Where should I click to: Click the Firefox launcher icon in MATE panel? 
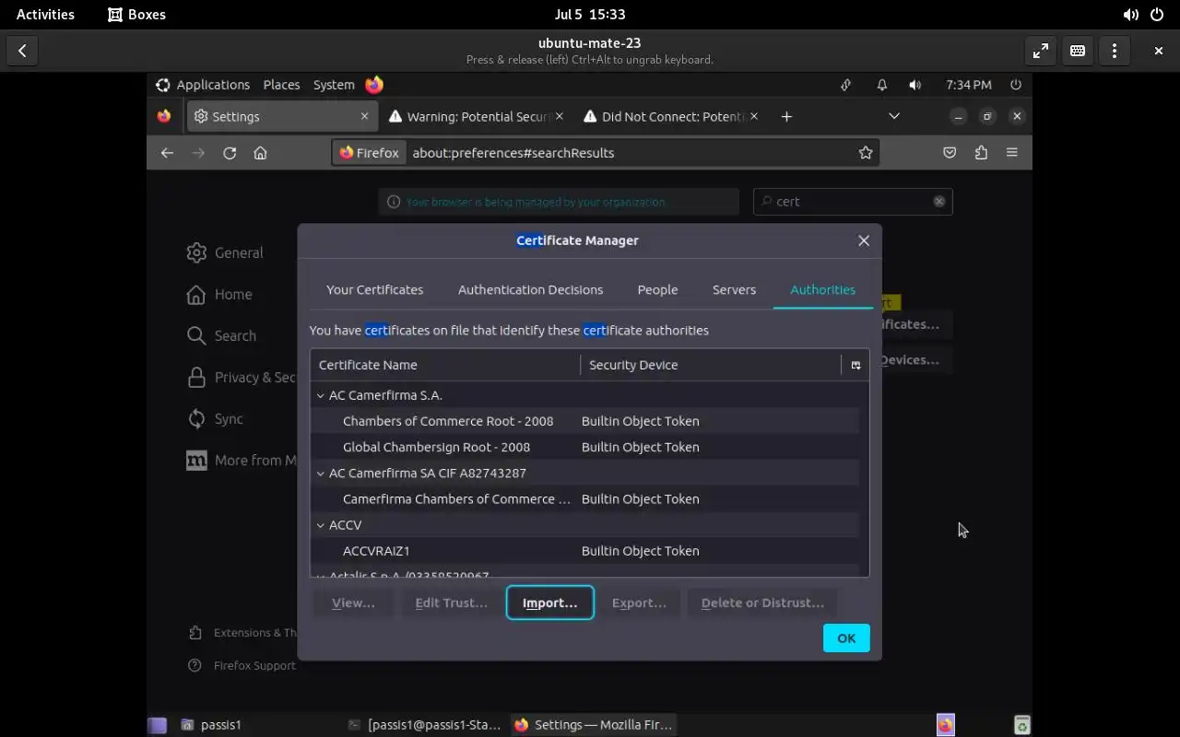pyautogui.click(x=374, y=85)
